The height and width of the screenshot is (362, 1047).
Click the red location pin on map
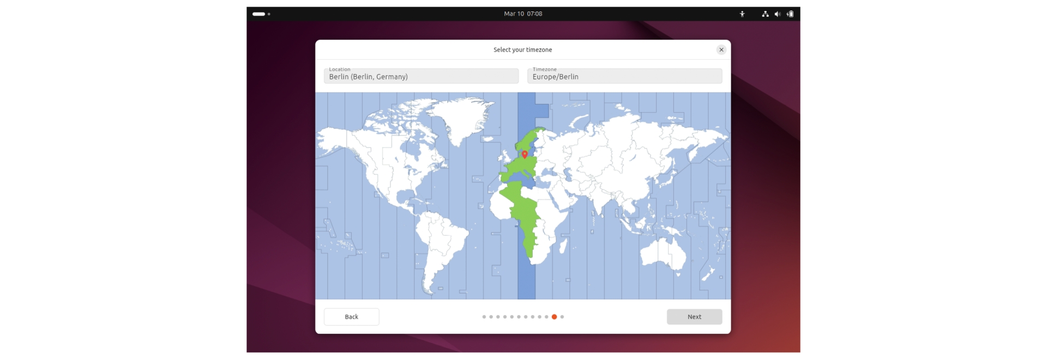(525, 155)
